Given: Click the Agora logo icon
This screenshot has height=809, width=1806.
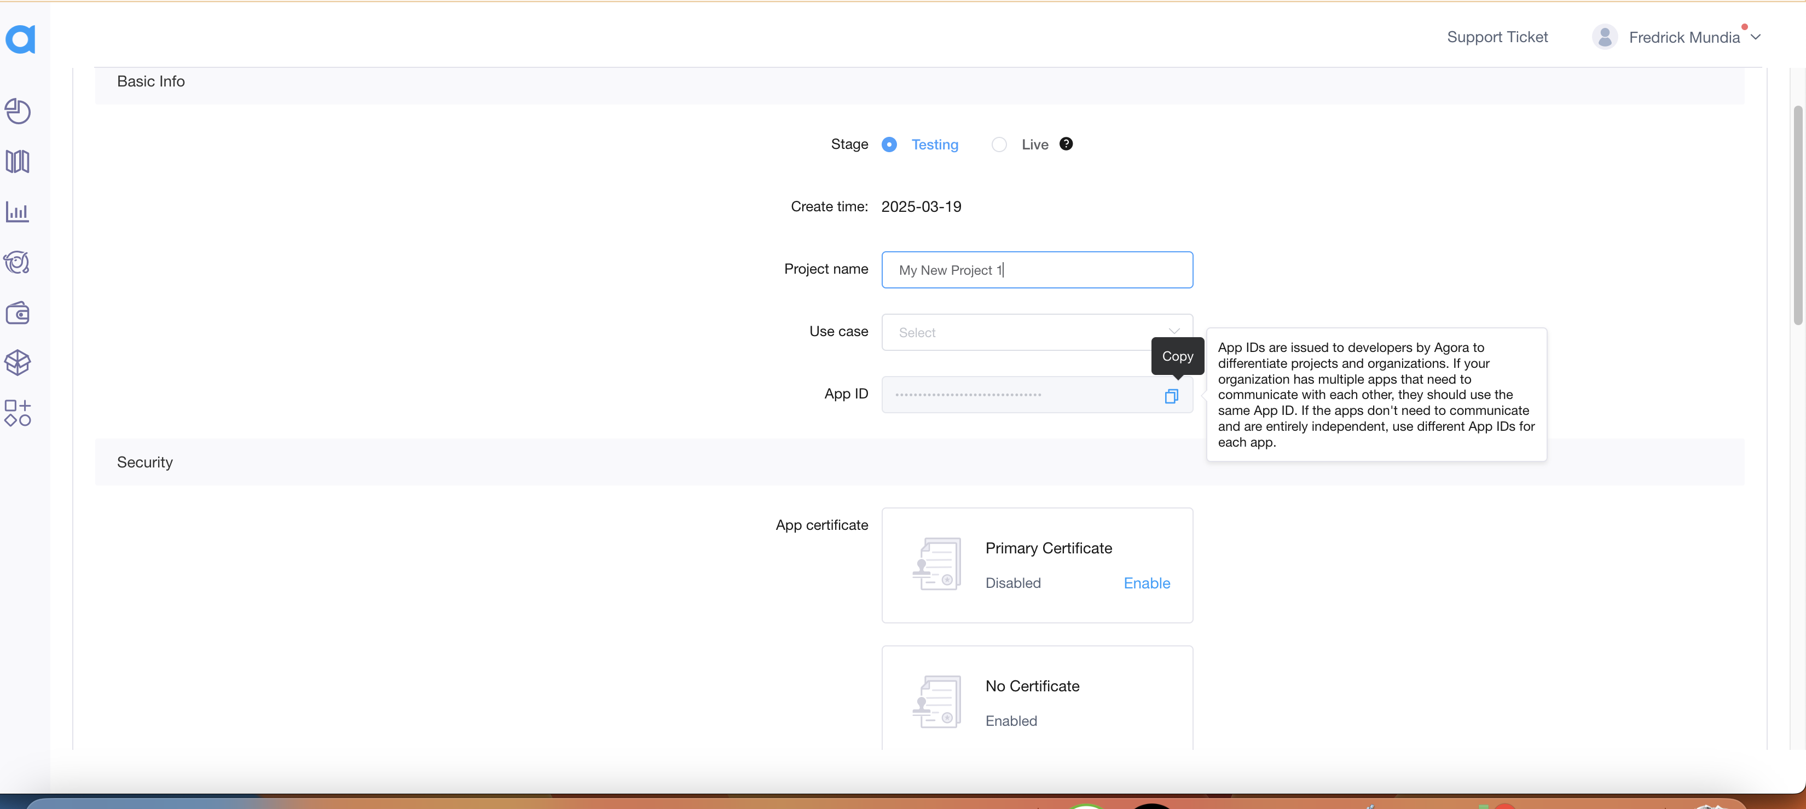Looking at the screenshot, I should 20,38.
